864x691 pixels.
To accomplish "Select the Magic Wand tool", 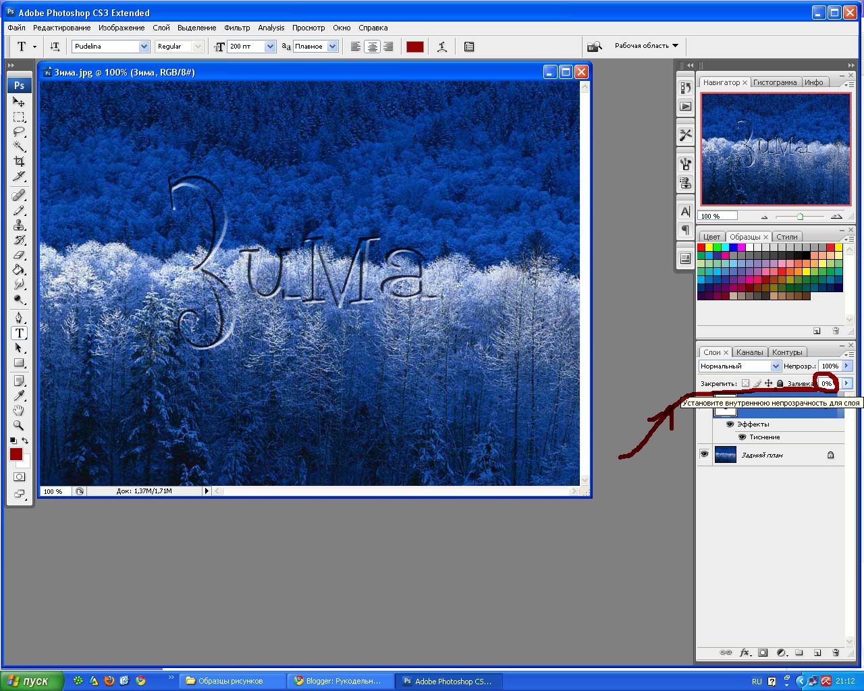I will click(19, 146).
